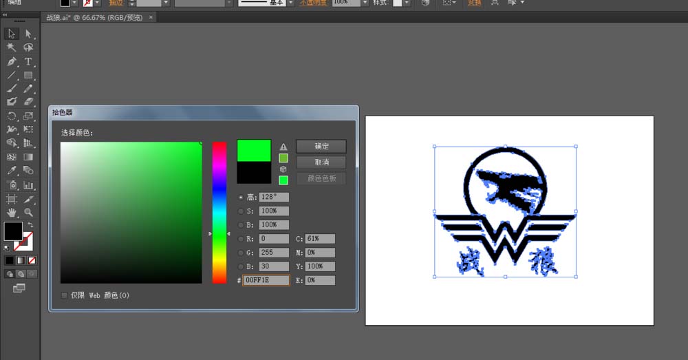688x360 pixels.
Task: Select the Type tool
Action: 28,61
